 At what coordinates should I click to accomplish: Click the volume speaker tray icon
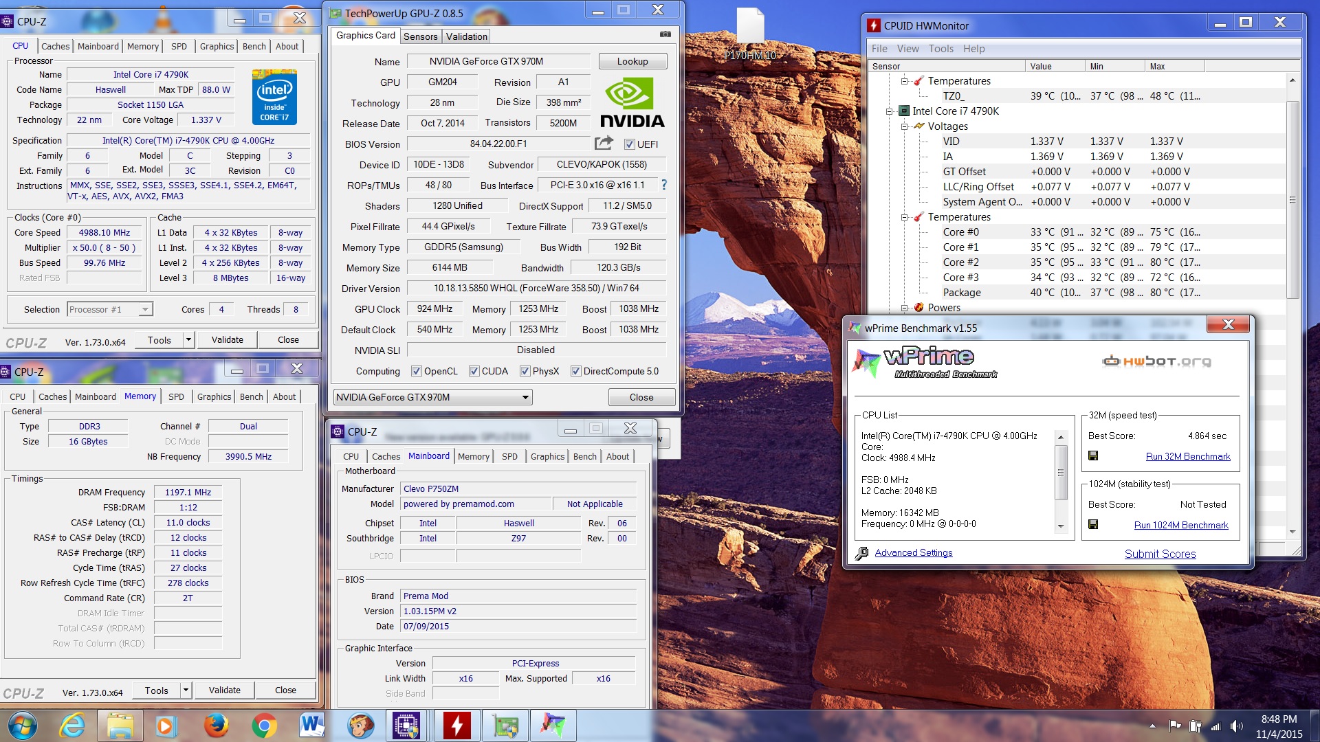(x=1236, y=726)
